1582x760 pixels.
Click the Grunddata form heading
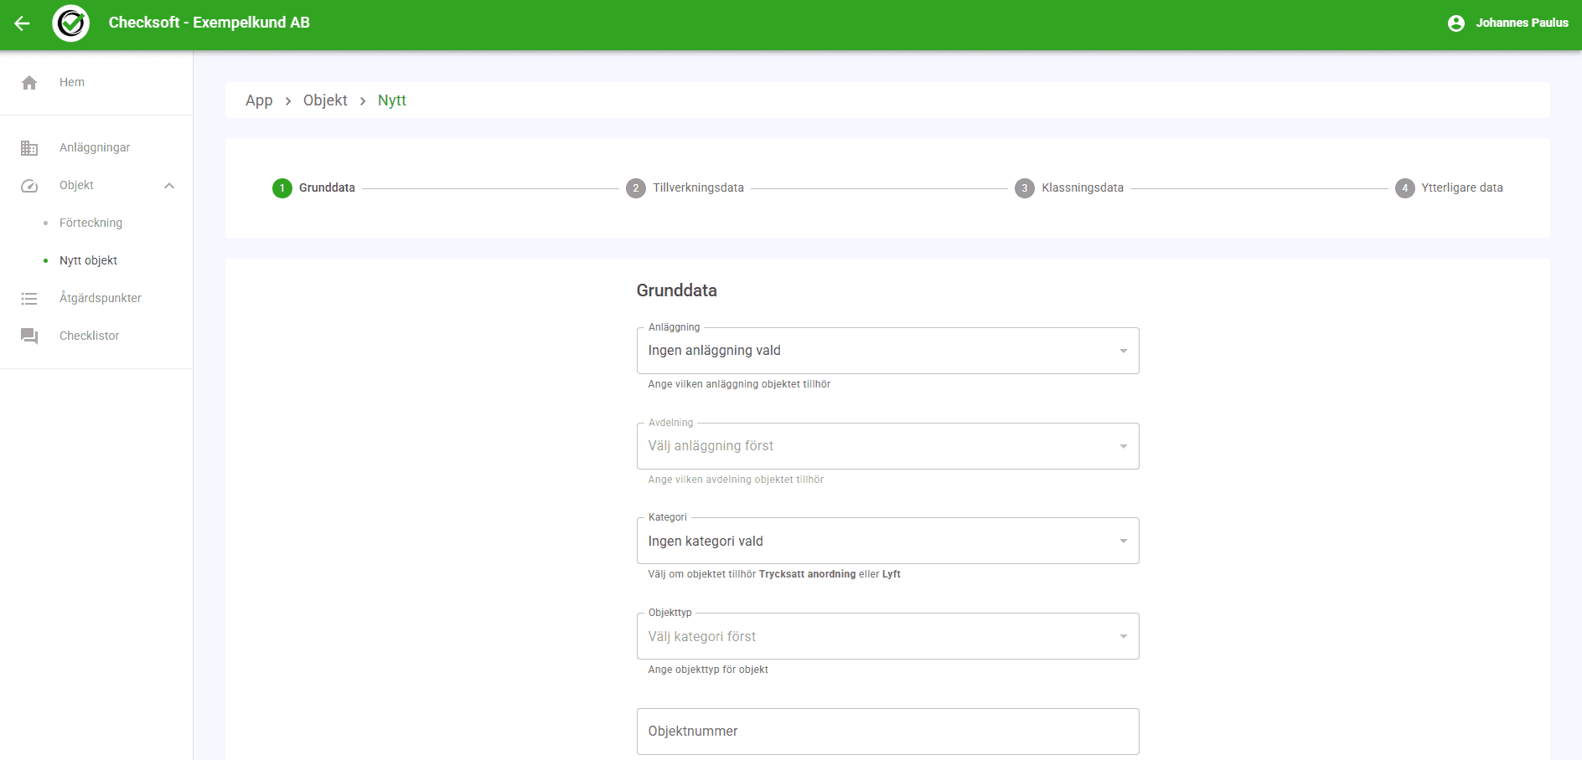point(676,290)
